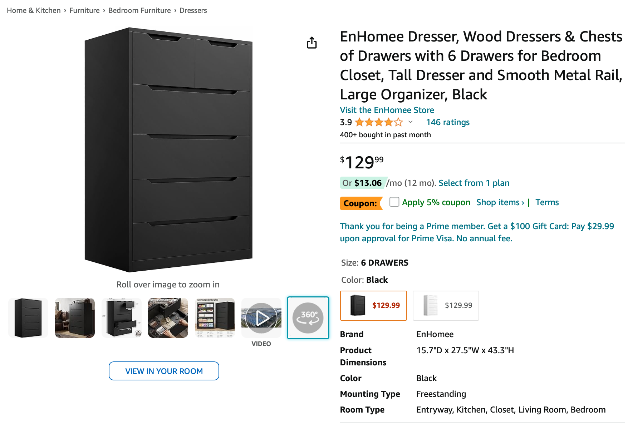Open the 360° view thumbnail
This screenshot has height=424, width=633.
tap(308, 318)
